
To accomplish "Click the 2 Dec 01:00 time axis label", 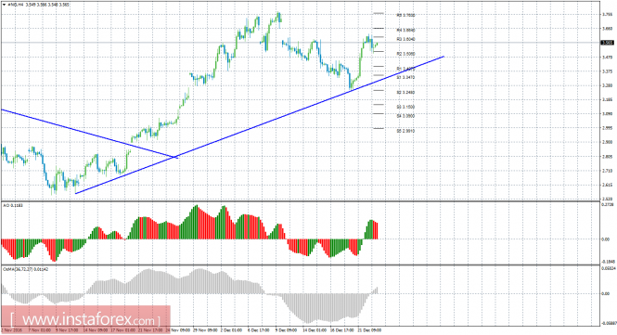I will pyautogui.click(x=231, y=330).
